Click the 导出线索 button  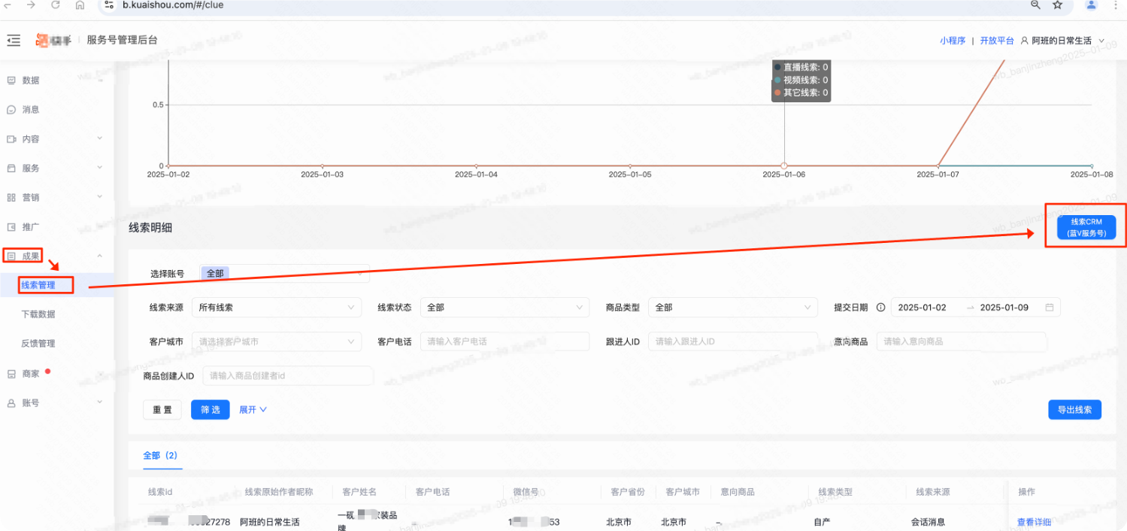(x=1074, y=410)
